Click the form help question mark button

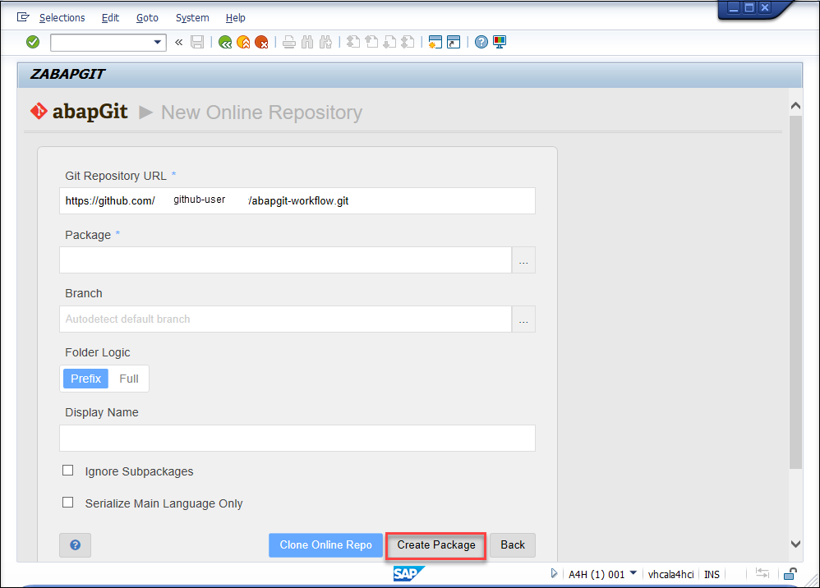76,545
